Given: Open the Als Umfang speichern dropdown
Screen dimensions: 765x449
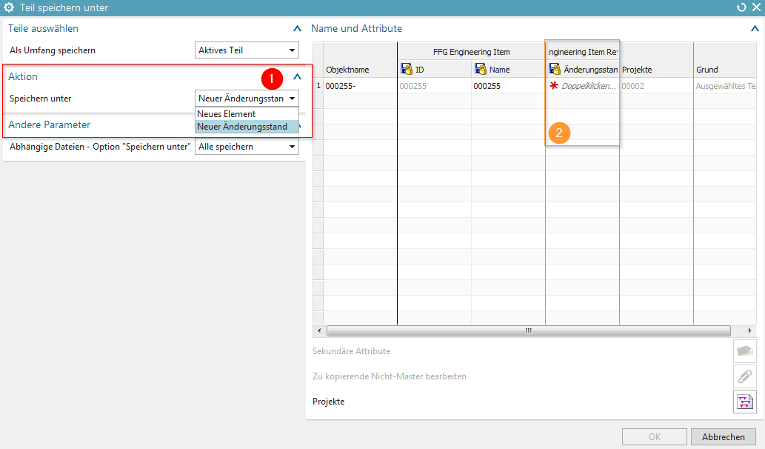Looking at the screenshot, I should coord(247,50).
